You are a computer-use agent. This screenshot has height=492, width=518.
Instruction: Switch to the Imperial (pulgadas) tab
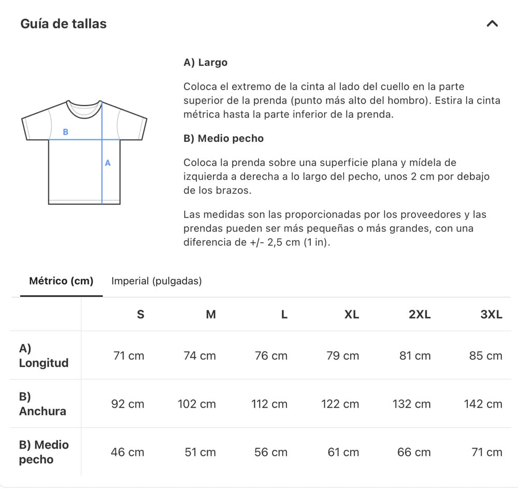[156, 281]
